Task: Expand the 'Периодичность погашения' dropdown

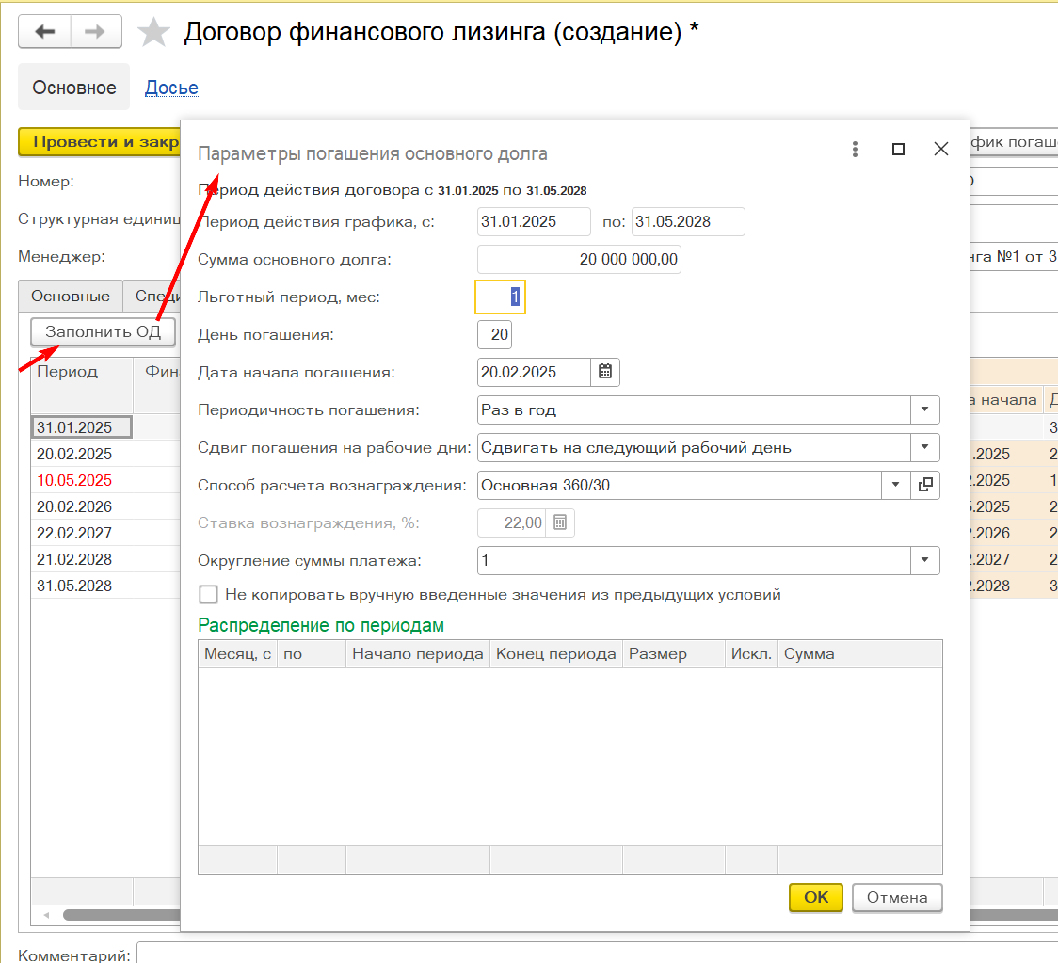Action: [925, 409]
